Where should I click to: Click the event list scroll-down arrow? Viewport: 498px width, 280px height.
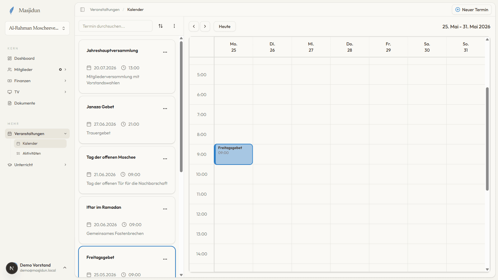coord(181,275)
